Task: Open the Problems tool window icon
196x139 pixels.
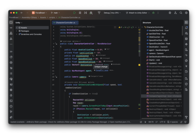Action: 11,106
